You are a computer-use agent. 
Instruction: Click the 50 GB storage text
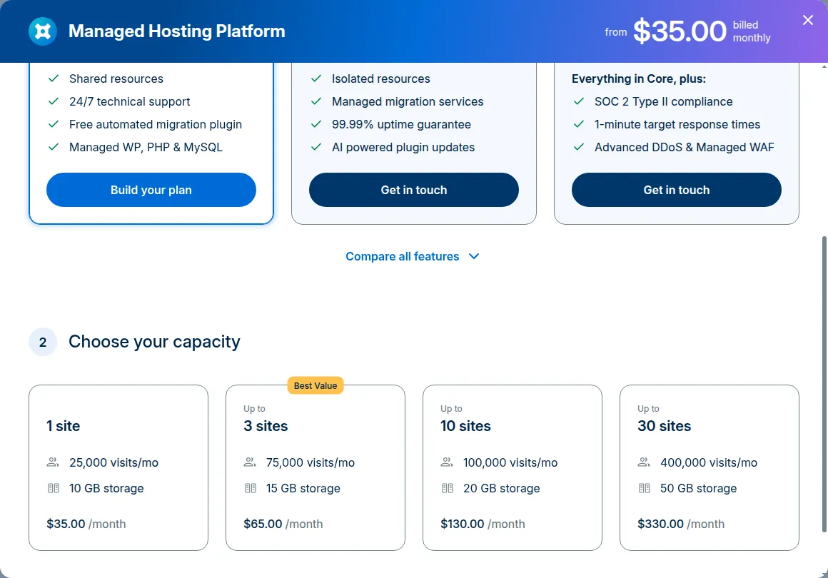point(698,489)
